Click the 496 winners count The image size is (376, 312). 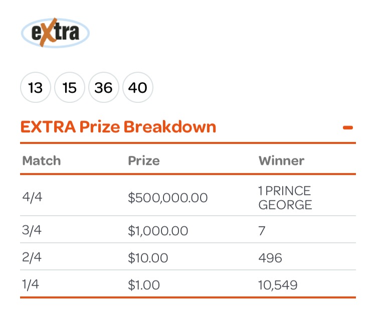(270, 258)
